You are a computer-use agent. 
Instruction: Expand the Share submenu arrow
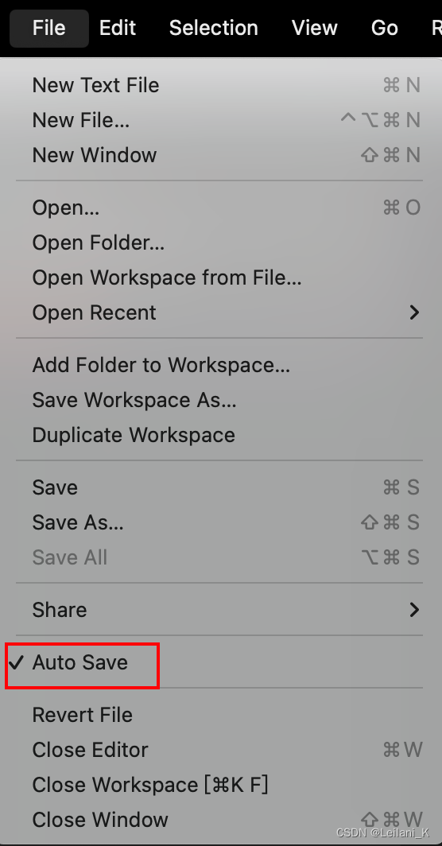(x=414, y=610)
